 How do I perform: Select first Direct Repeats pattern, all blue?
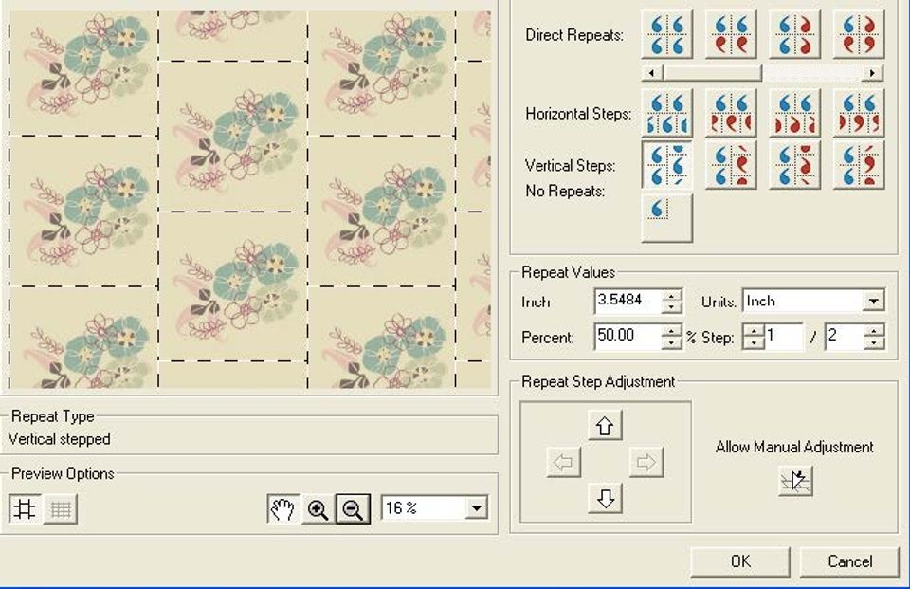(666, 34)
